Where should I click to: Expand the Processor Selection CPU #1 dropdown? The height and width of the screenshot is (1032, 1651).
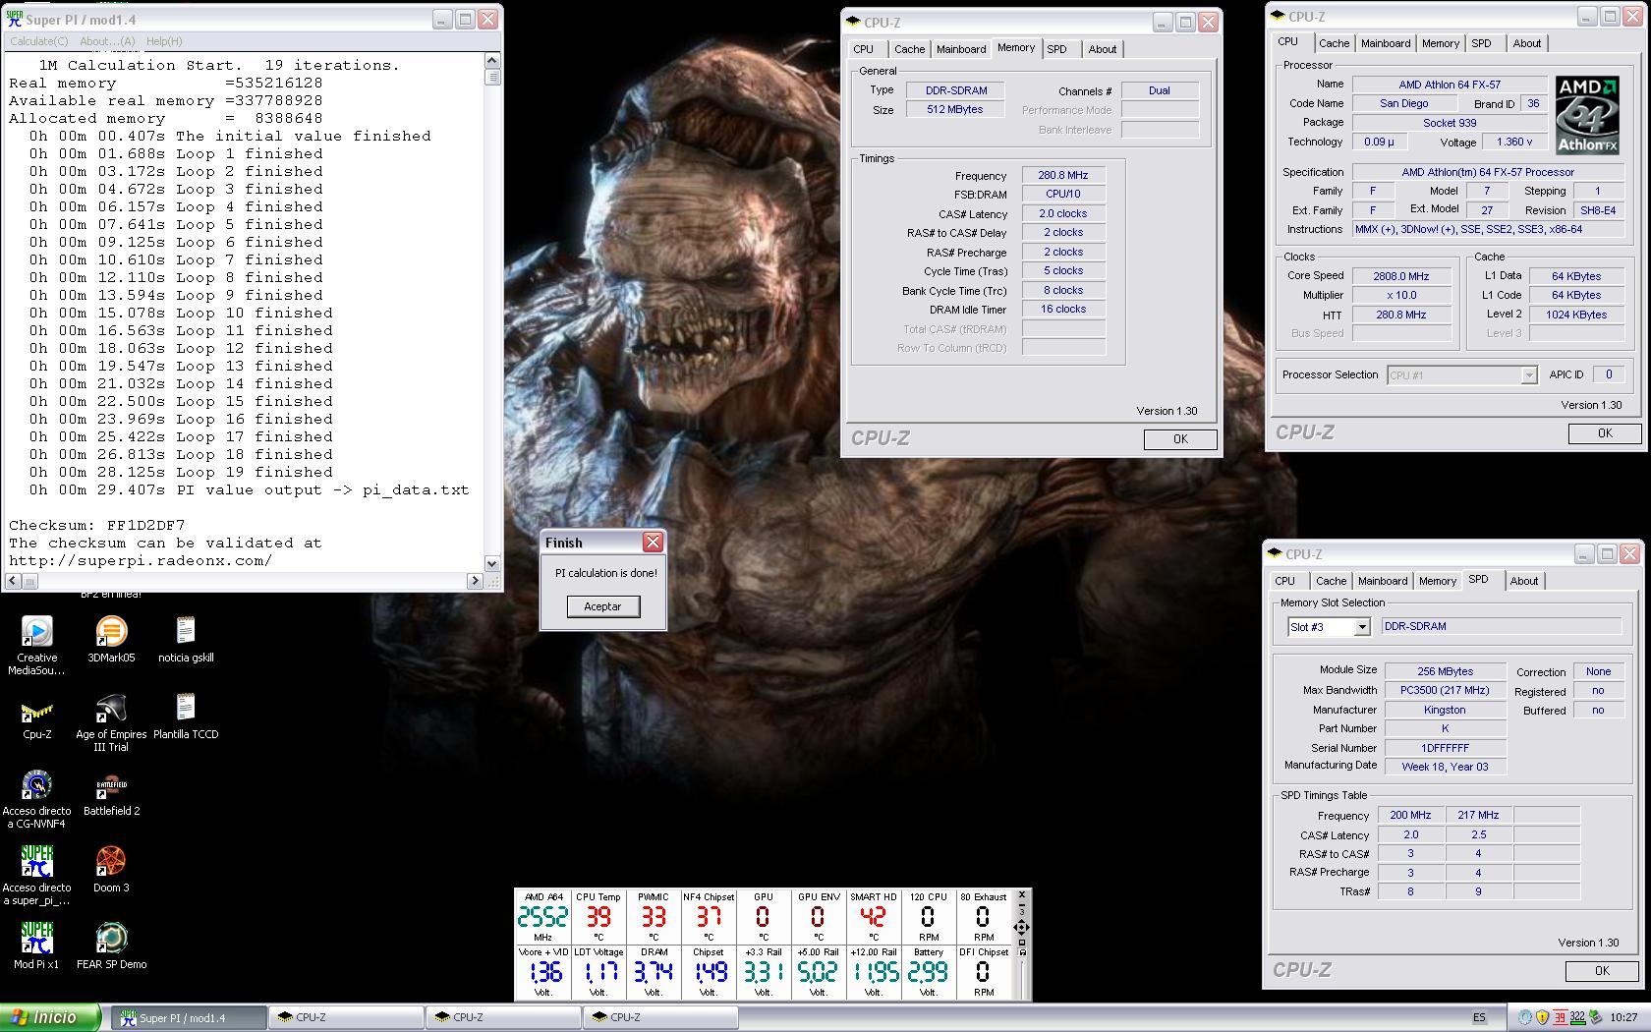tap(1527, 375)
